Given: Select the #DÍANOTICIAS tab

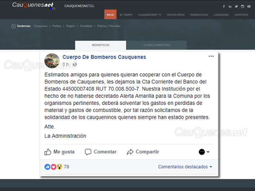Looking at the screenshot, I should coord(100,45).
